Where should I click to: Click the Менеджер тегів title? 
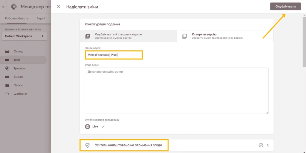[36, 7]
